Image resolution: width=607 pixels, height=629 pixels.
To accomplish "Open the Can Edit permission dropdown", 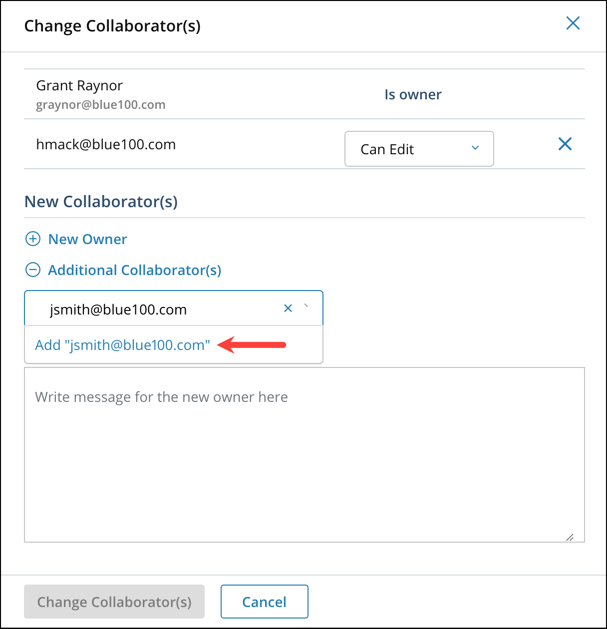I will point(419,149).
